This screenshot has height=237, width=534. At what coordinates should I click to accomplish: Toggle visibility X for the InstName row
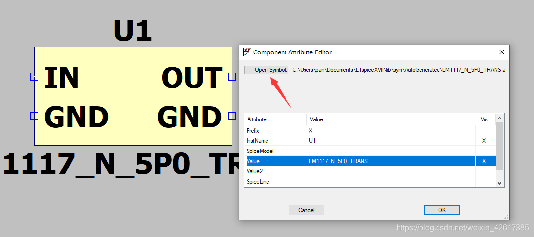484,140
